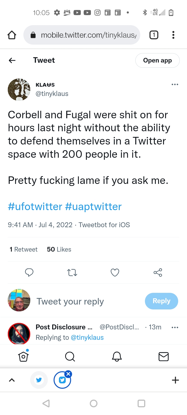Screen dimensions: 187x415
Task: Open direct messages envelope icon
Action: point(164,357)
